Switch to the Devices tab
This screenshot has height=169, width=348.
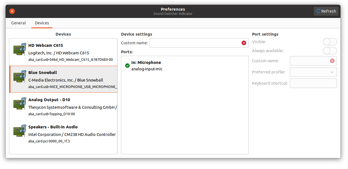tap(42, 23)
